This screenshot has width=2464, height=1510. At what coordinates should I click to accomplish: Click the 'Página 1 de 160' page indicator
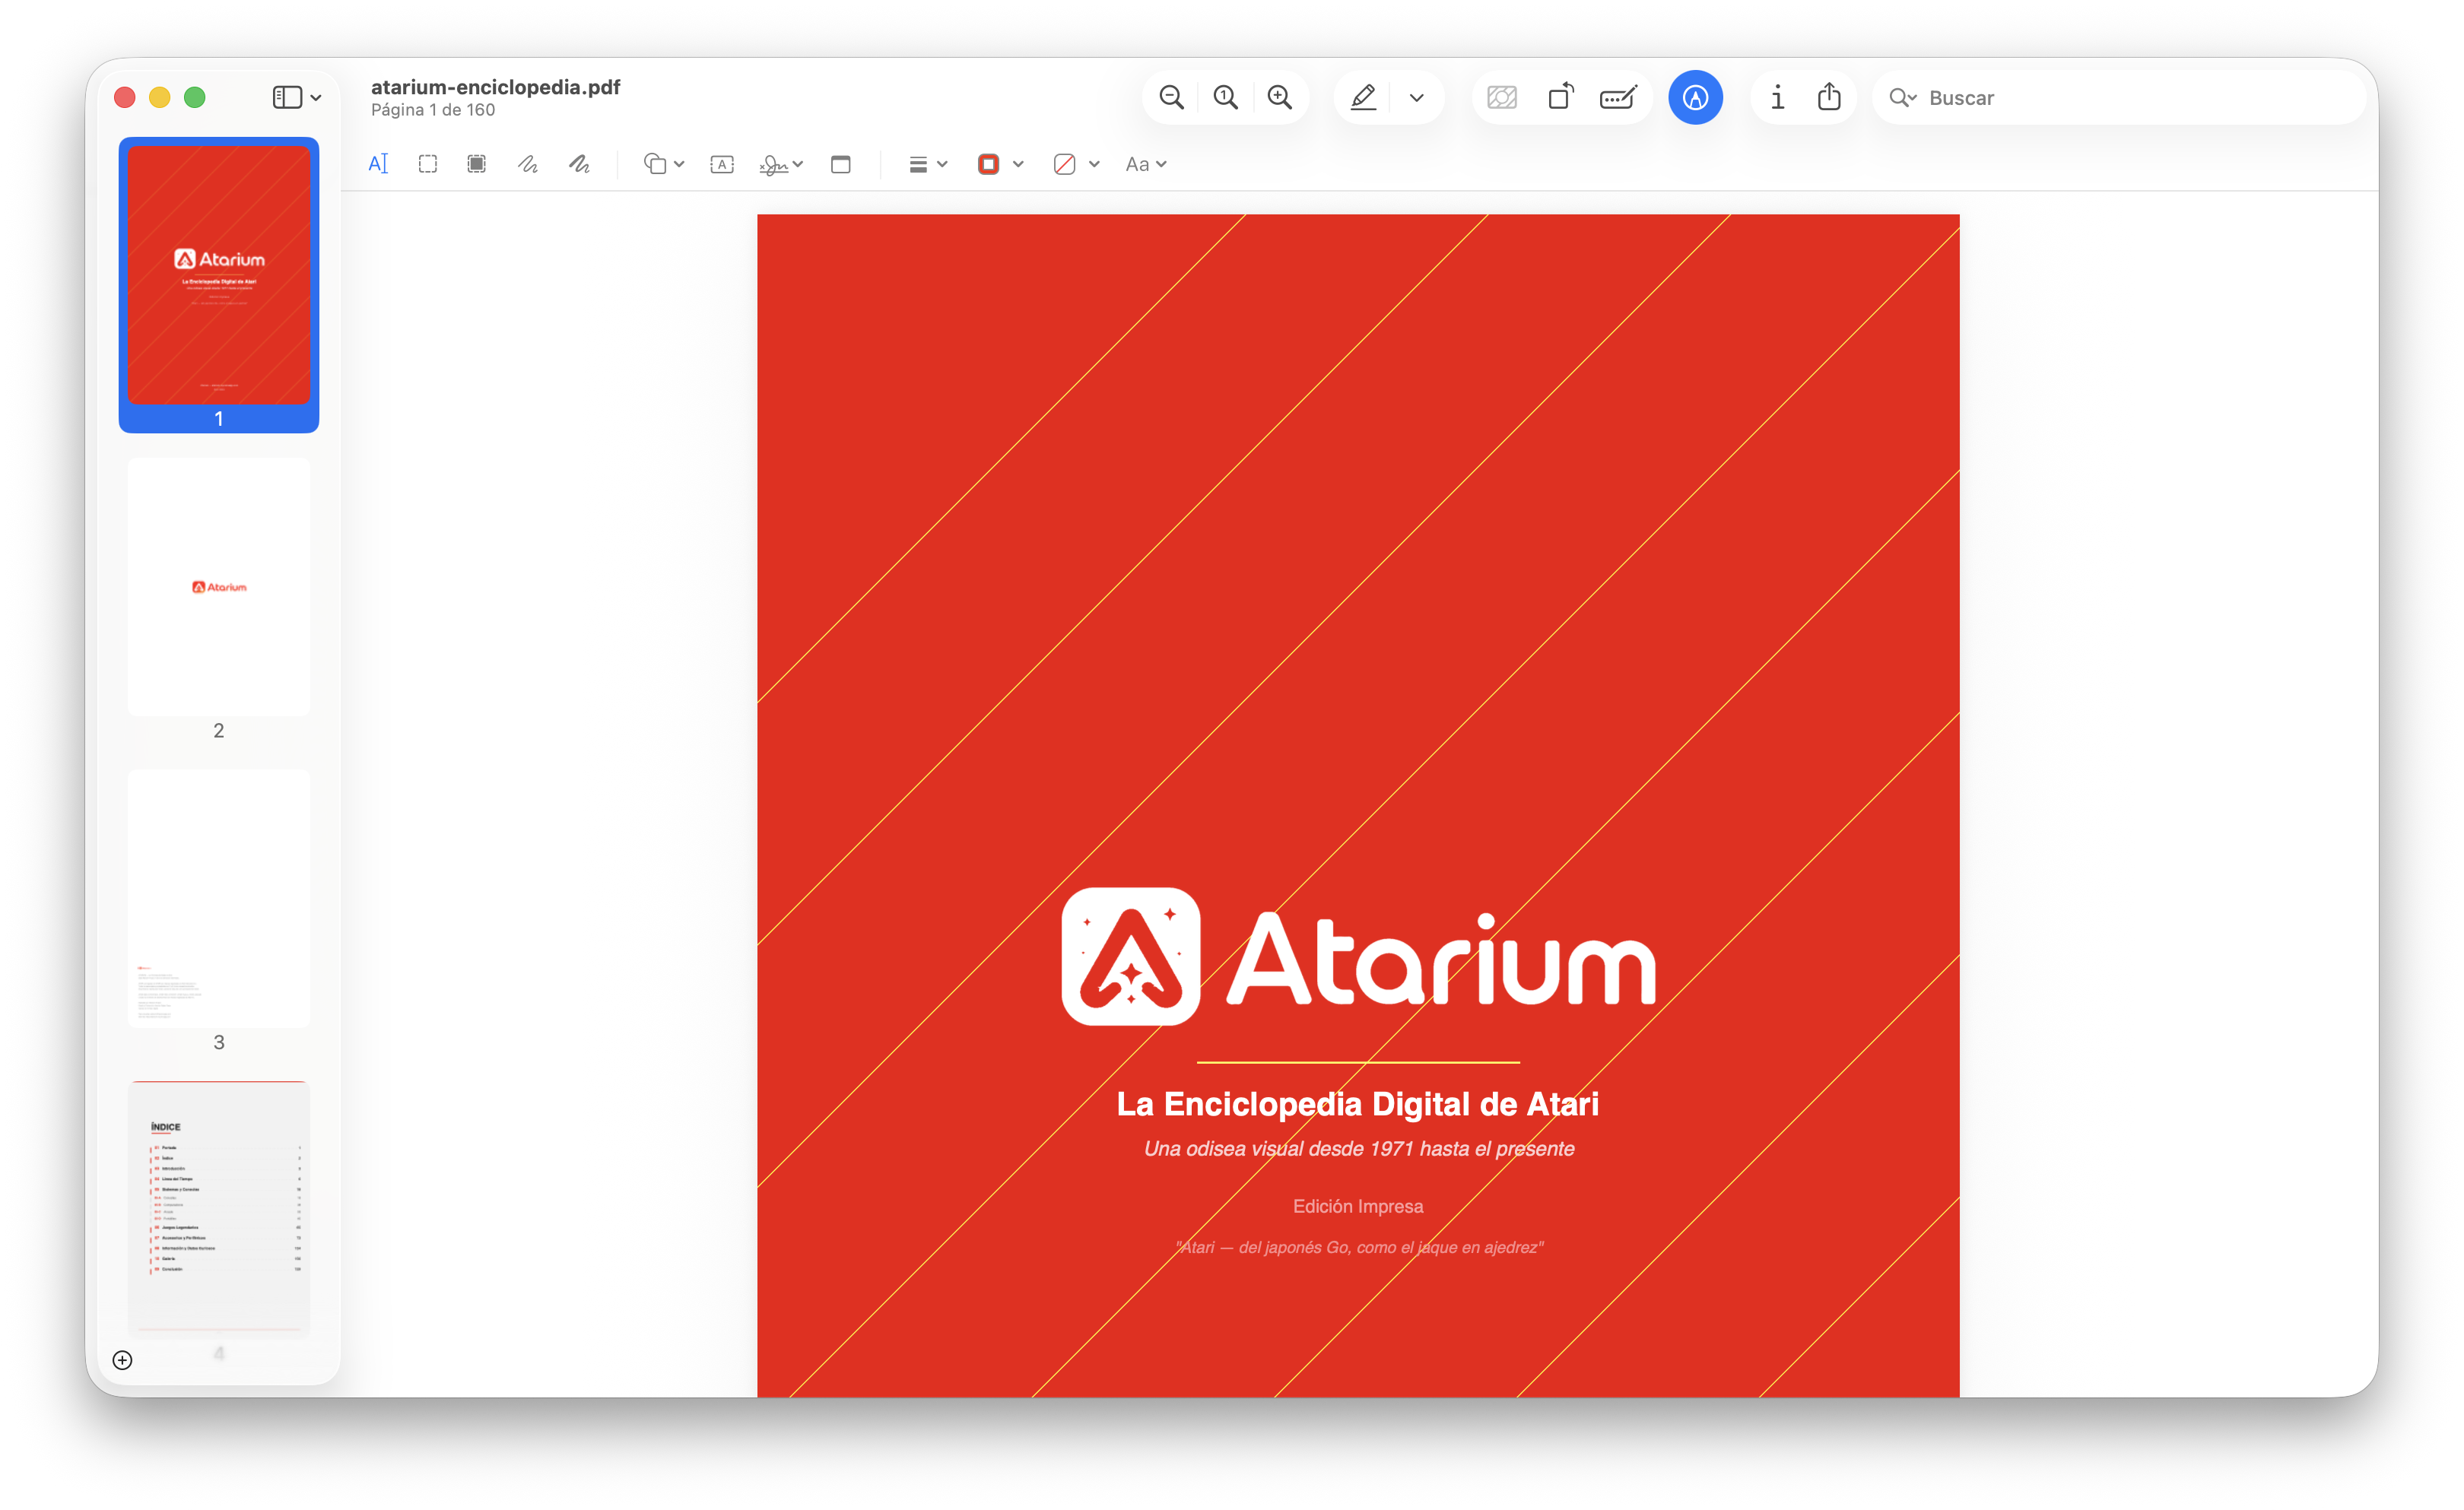click(x=433, y=110)
